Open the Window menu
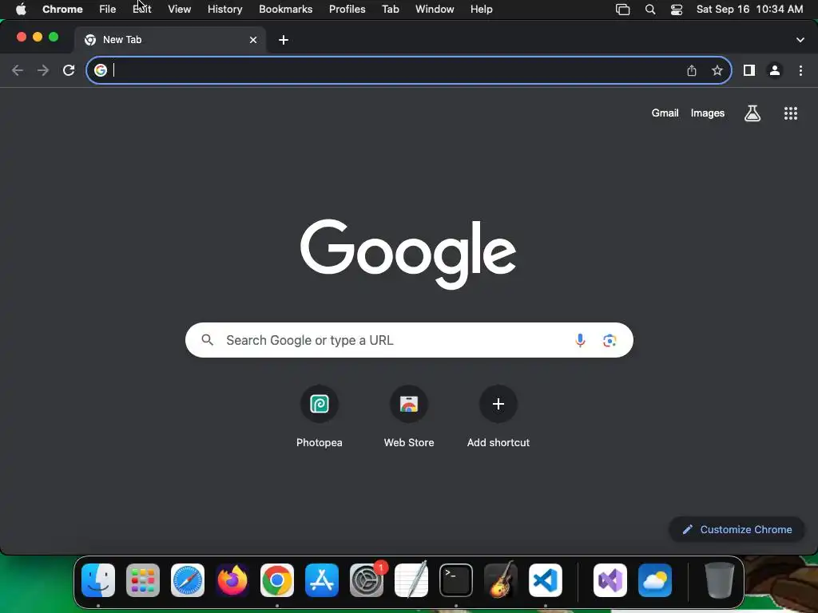Viewport: 818px width, 613px height. (x=435, y=10)
